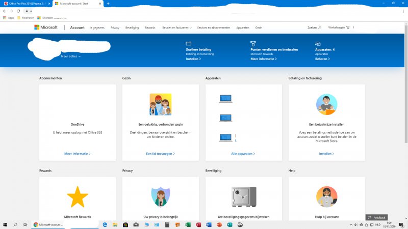Click the payment illustration in Betaling card
The image size is (408, 229).
coord(326,104)
